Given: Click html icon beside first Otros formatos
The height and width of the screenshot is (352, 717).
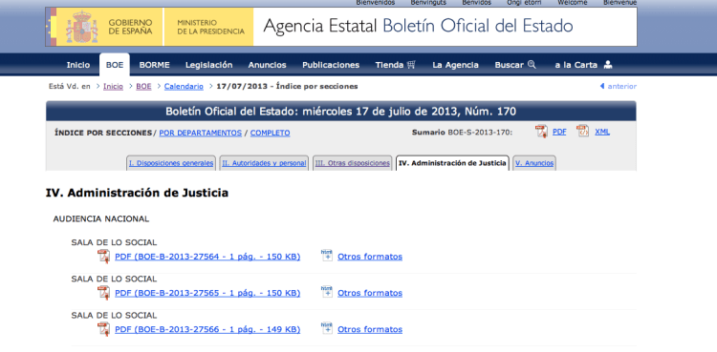Looking at the screenshot, I should pyautogui.click(x=327, y=256).
